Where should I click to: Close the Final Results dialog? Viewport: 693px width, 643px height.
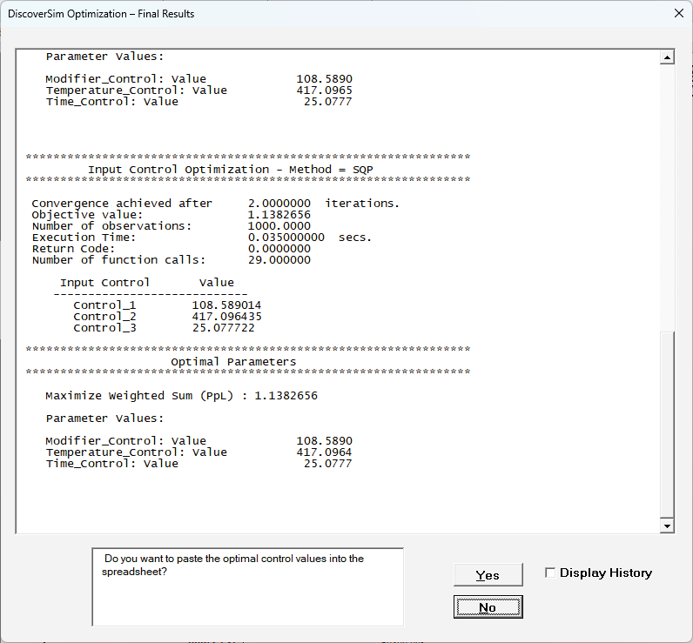[x=678, y=13]
